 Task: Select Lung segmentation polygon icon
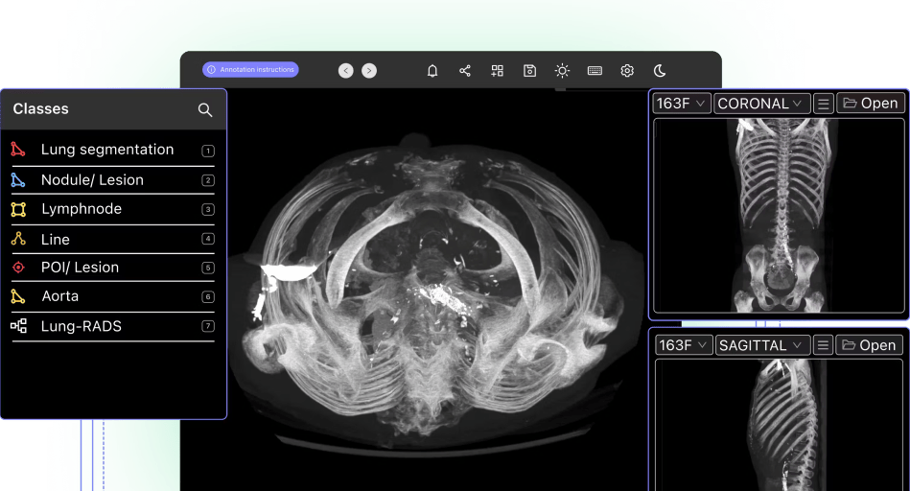tap(18, 150)
